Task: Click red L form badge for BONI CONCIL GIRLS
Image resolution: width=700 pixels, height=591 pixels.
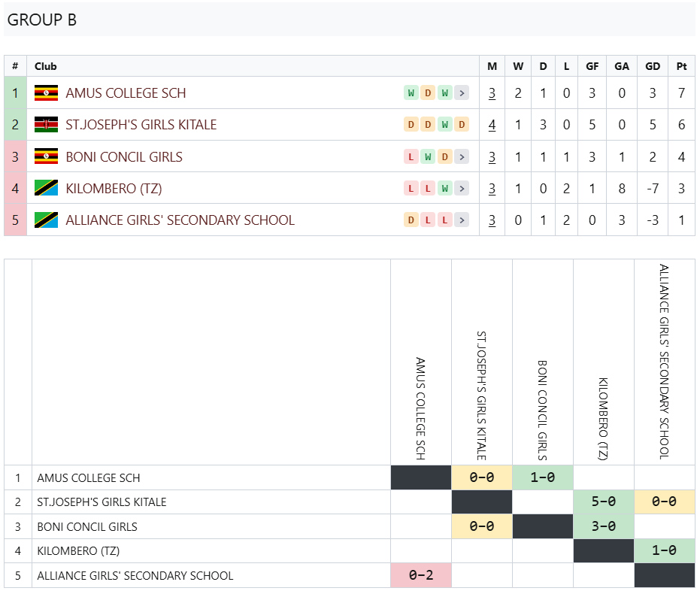Action: tap(411, 156)
